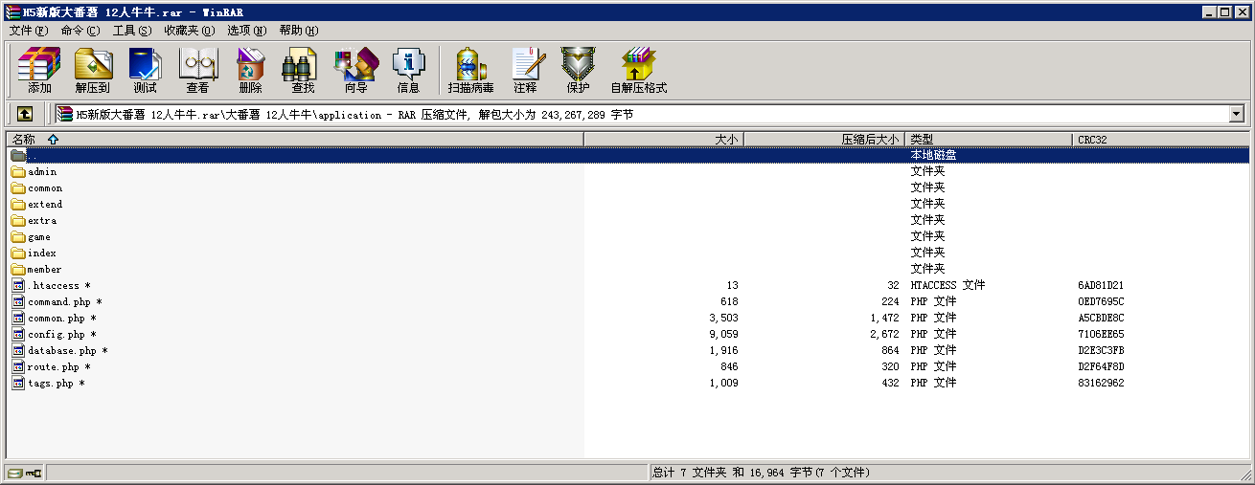Click the 保护 (Protect) archive icon
1255x485 pixels.
coord(578,71)
